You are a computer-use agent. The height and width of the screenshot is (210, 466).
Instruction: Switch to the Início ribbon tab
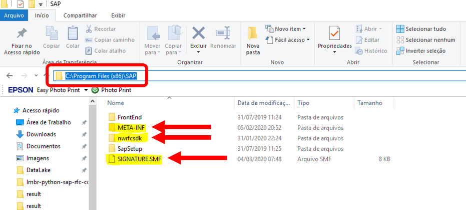point(42,15)
